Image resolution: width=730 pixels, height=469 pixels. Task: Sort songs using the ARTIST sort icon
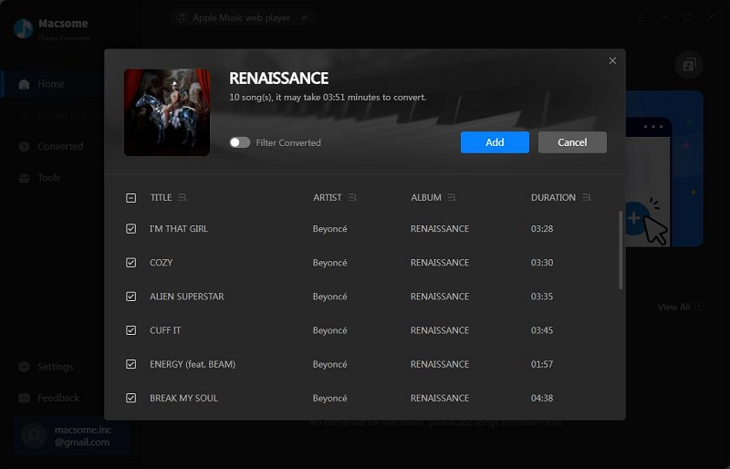tap(352, 197)
